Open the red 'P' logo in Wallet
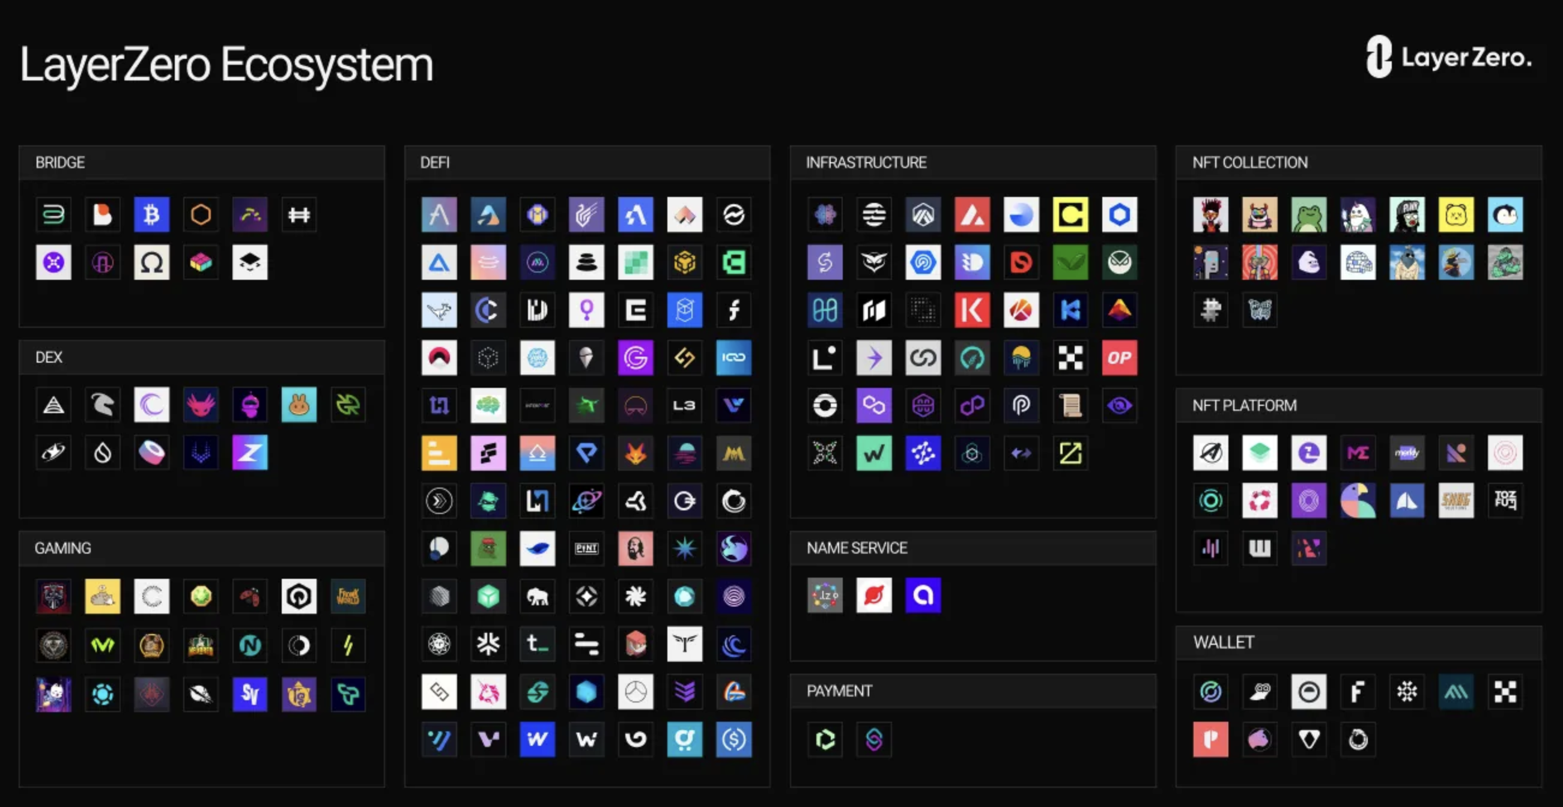Viewport: 1563px width, 807px height. point(1210,740)
